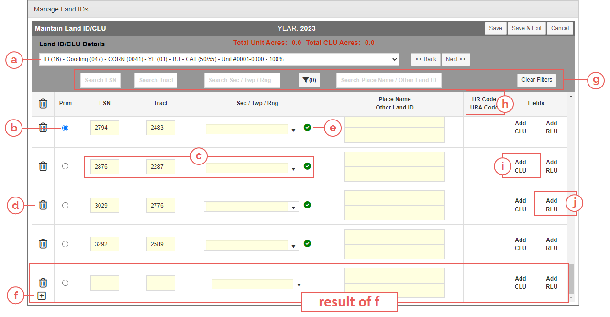Cancel the Maintain Land ID/CLU form
The image size is (610, 317).
coord(560,28)
